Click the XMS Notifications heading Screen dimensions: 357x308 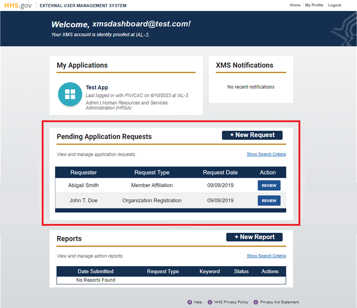245,65
